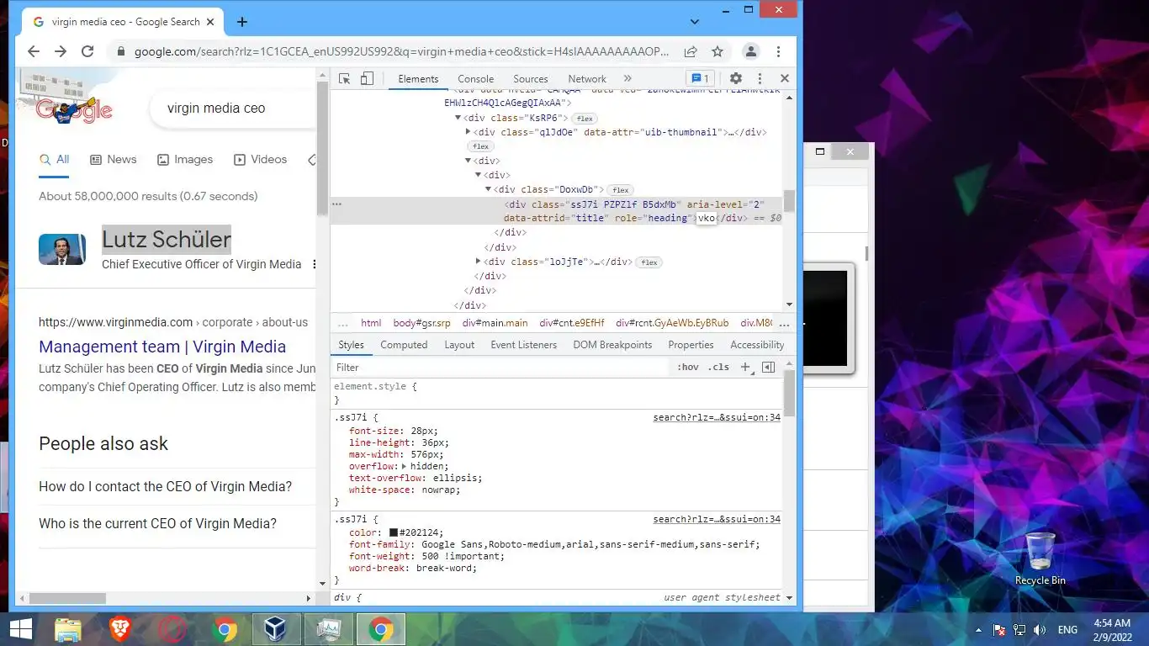This screenshot has height=646, width=1149.
Task: Toggle the :hov element state panel
Action: tap(688, 368)
